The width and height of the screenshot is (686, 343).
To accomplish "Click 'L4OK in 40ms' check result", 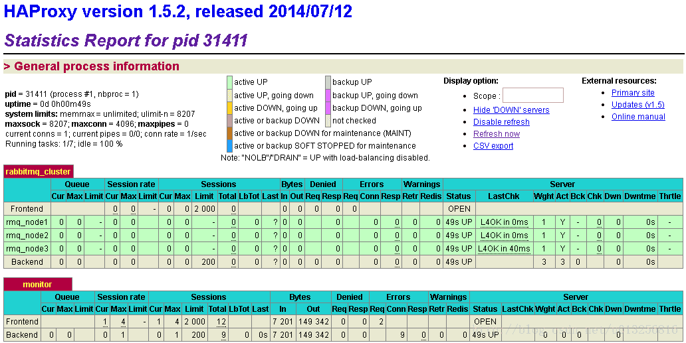I will [x=504, y=249].
